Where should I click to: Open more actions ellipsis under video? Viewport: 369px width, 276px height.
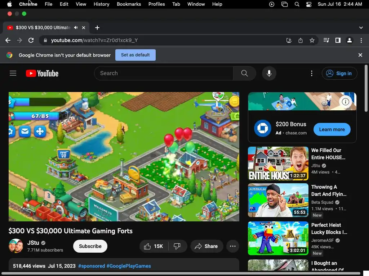tap(233, 246)
